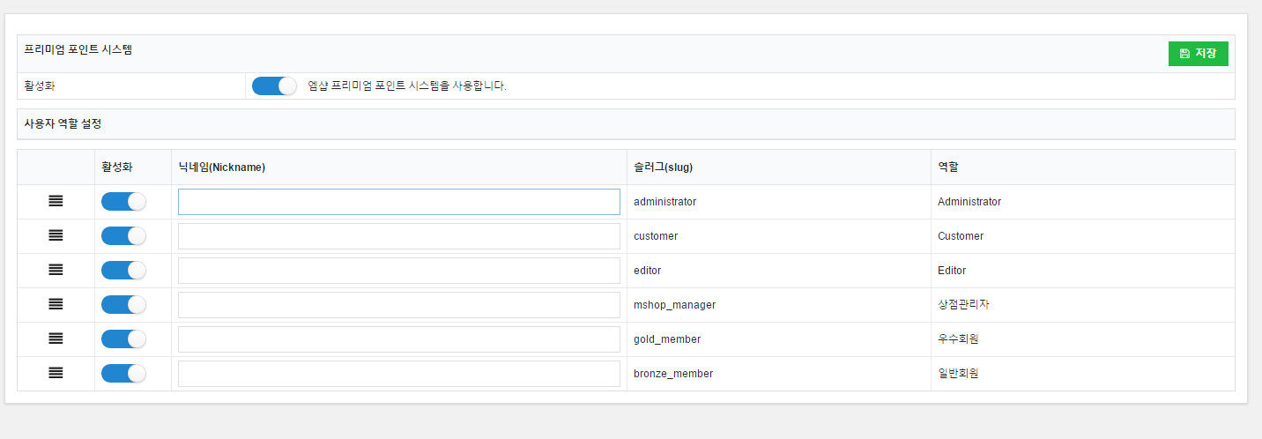The height and width of the screenshot is (439, 1262).
Task: Select the editor nickname text box
Action: [398, 271]
